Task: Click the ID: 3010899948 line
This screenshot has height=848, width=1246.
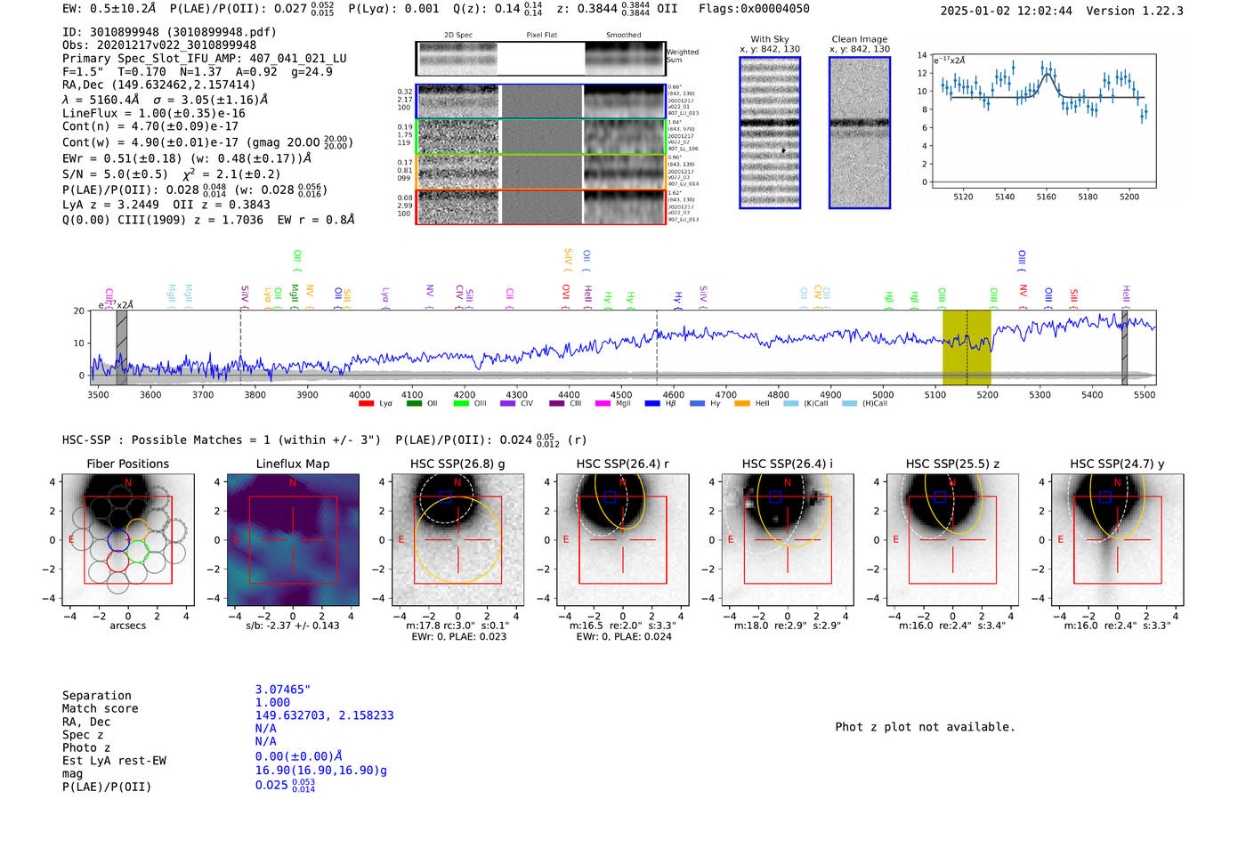Action: coord(169,32)
